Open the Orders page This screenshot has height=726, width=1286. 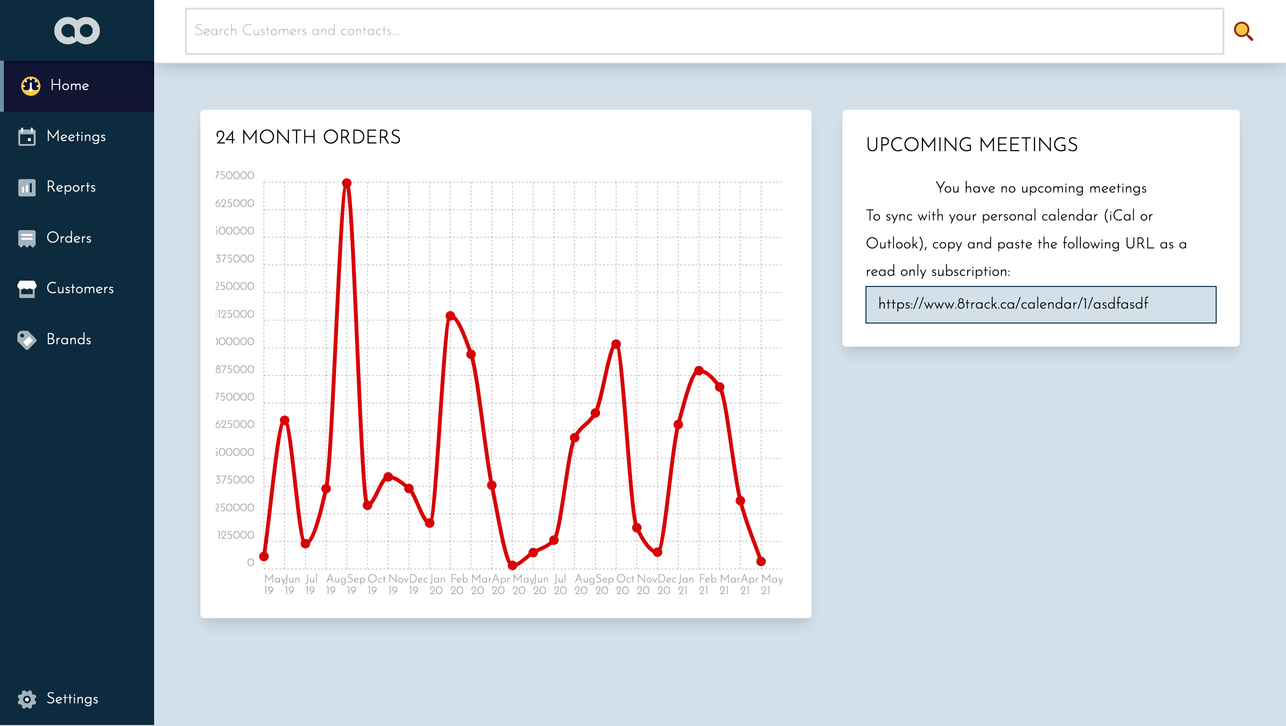click(x=69, y=238)
